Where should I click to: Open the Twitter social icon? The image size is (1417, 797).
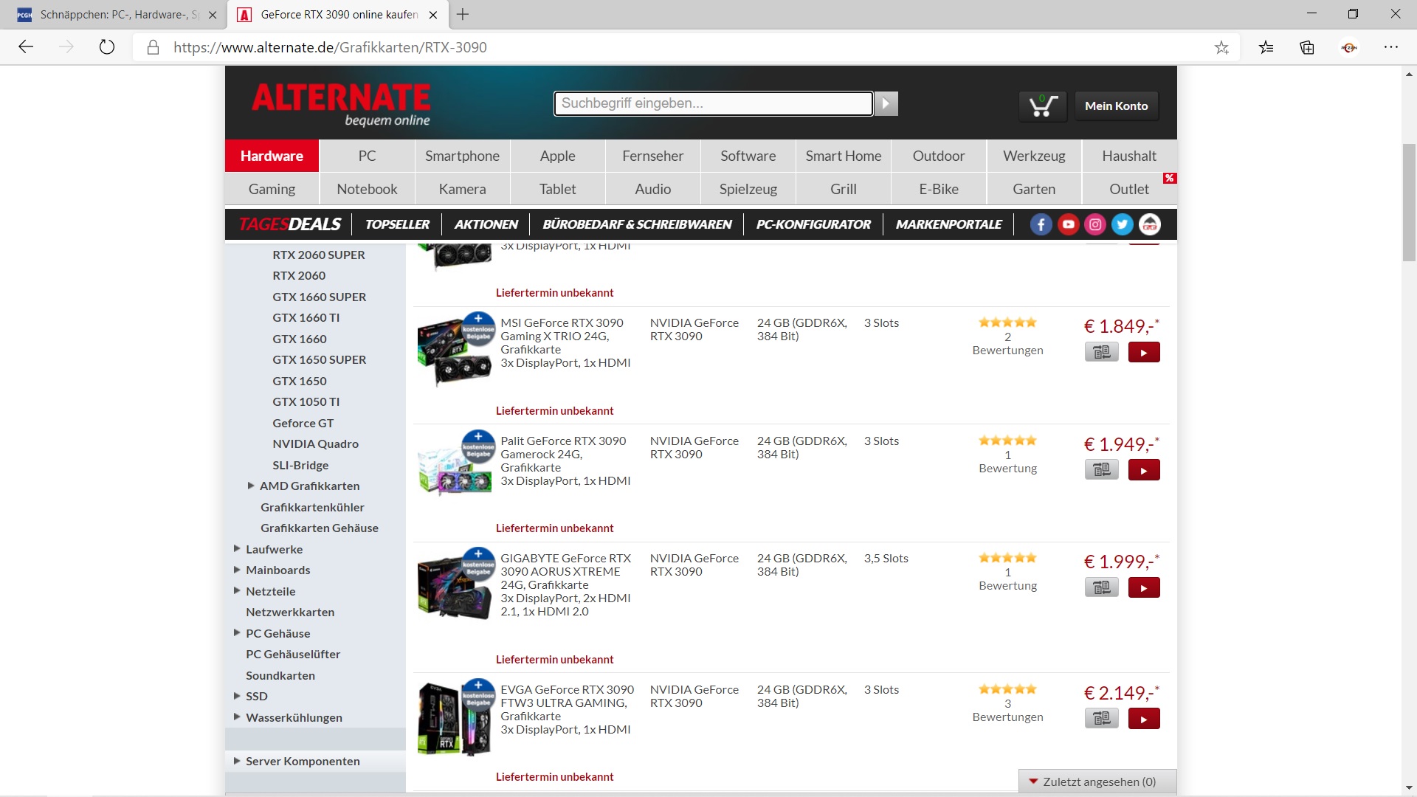(x=1123, y=224)
